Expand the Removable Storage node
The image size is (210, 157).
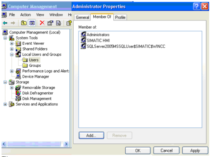click(12, 88)
